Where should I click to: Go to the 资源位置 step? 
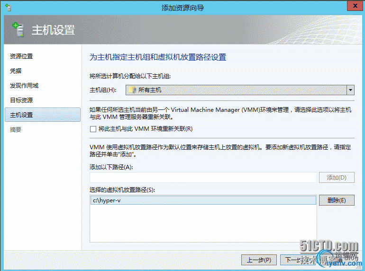(21, 56)
